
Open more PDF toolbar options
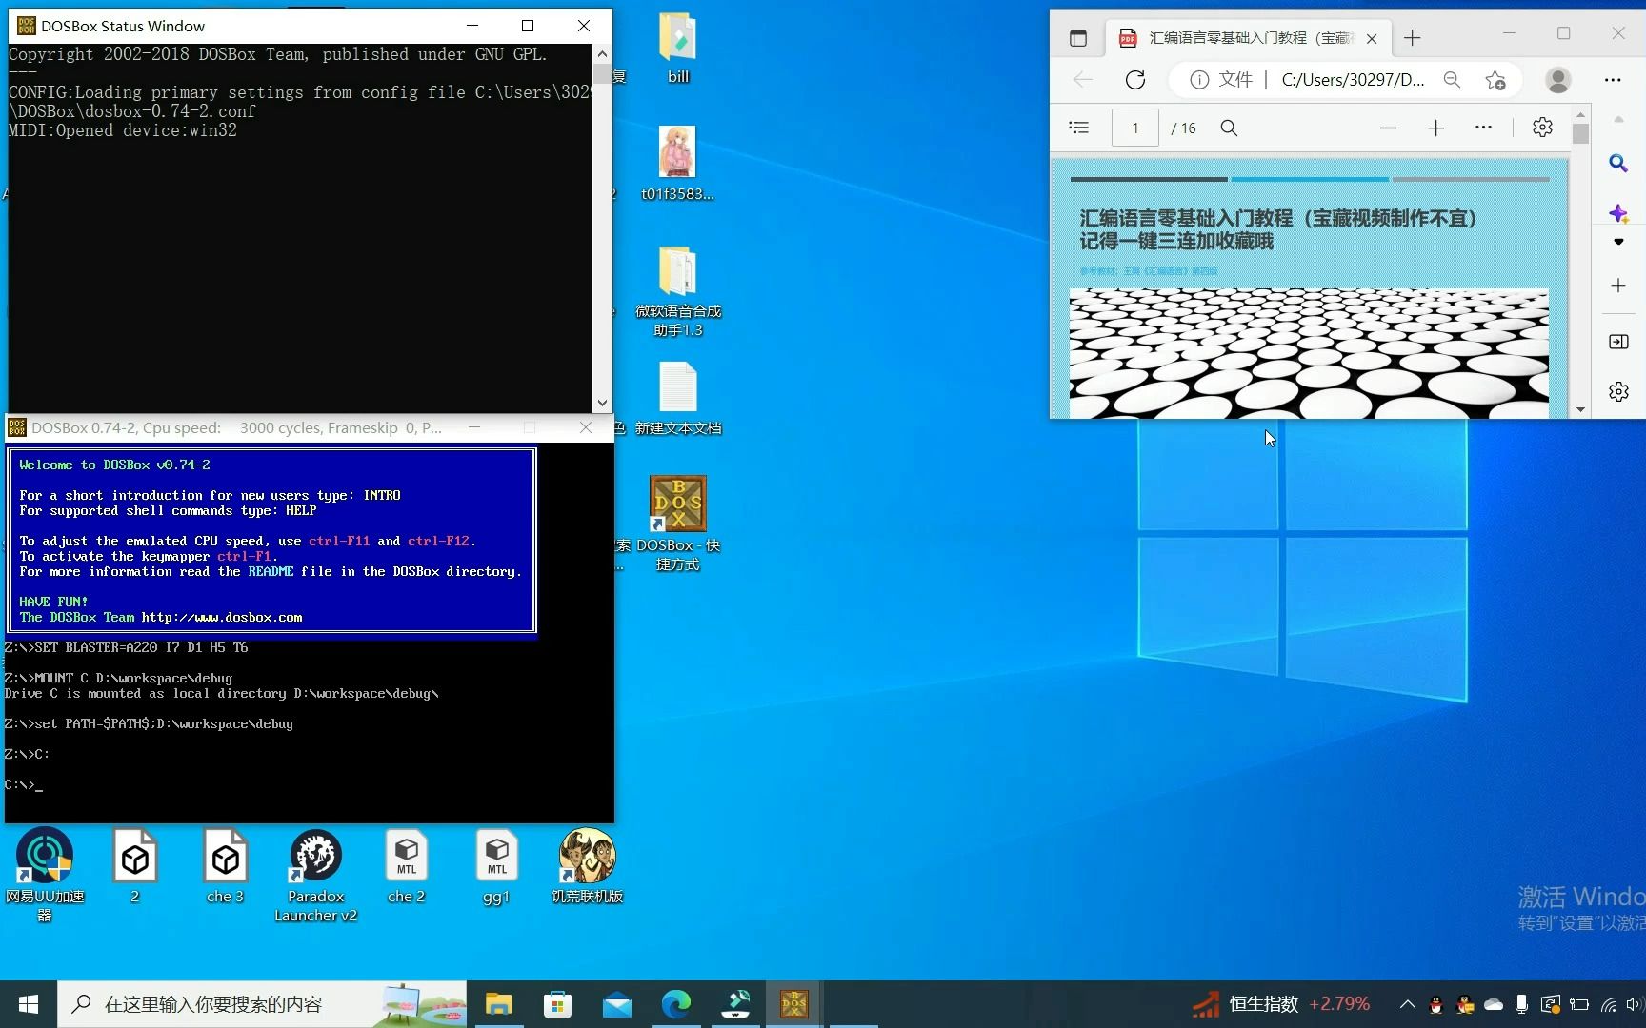[x=1483, y=128]
